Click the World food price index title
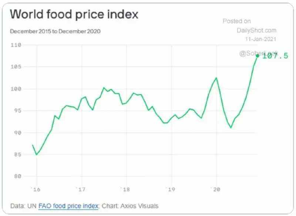296x216 pixels. click(74, 14)
